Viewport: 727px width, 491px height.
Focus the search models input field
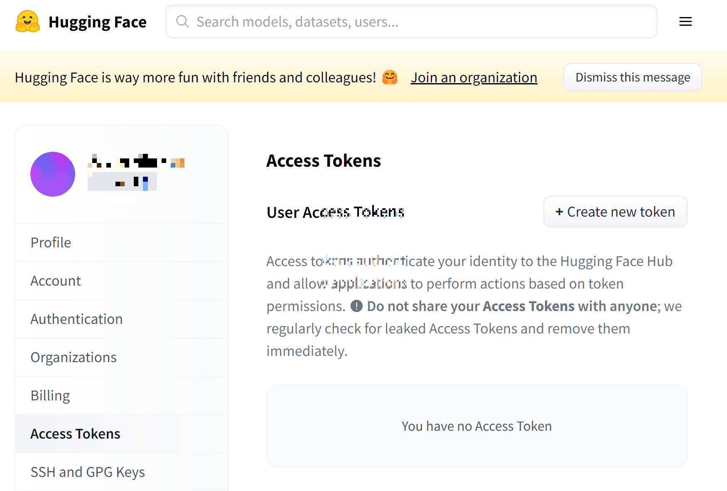click(411, 22)
